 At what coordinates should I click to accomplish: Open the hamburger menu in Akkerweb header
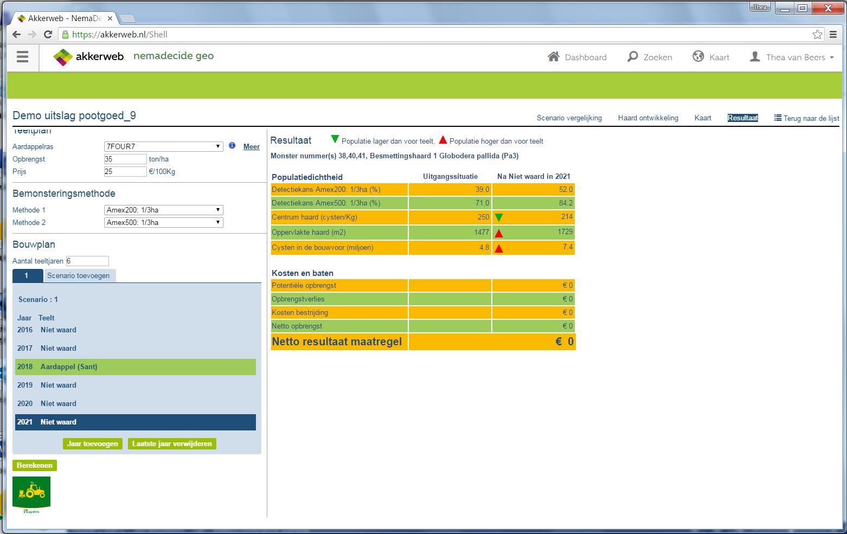[x=22, y=57]
